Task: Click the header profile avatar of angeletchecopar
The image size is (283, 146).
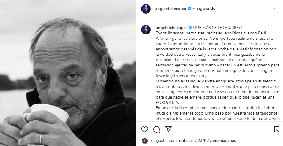Action: (x=146, y=9)
